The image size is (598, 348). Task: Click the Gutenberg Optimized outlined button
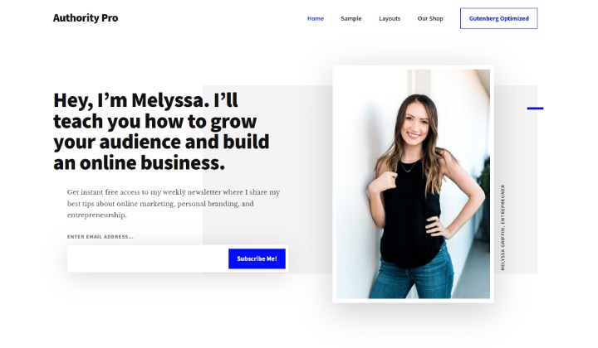[499, 18]
